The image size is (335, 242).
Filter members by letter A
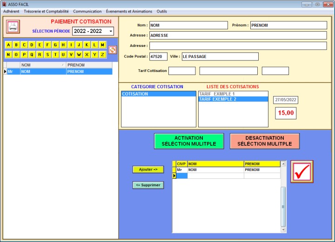coord(8,45)
